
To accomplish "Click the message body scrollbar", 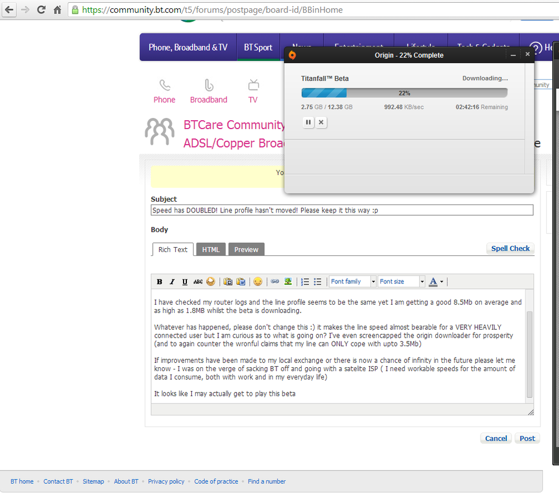I will tap(529, 354).
